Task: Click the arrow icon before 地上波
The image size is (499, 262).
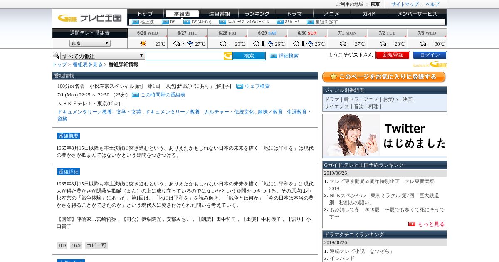Action: (x=135, y=22)
